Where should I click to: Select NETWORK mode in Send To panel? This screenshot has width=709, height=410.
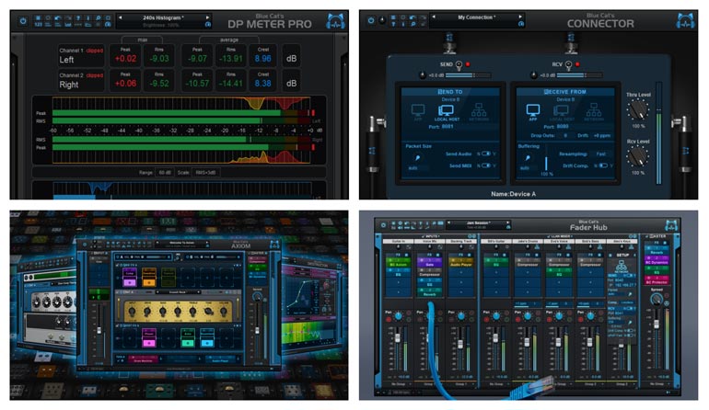point(479,112)
